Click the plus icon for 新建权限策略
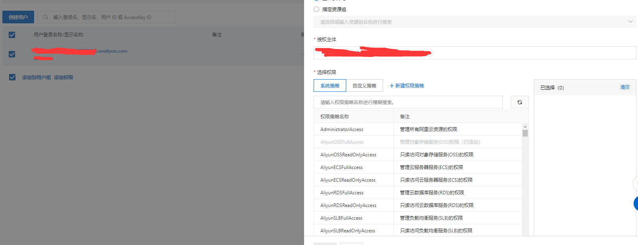 (x=392, y=86)
